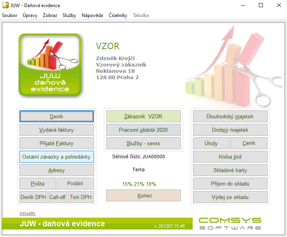Click Sériové číslo: JUA00000 text
The height and width of the screenshot is (237, 287).
pyautogui.click(x=138, y=157)
